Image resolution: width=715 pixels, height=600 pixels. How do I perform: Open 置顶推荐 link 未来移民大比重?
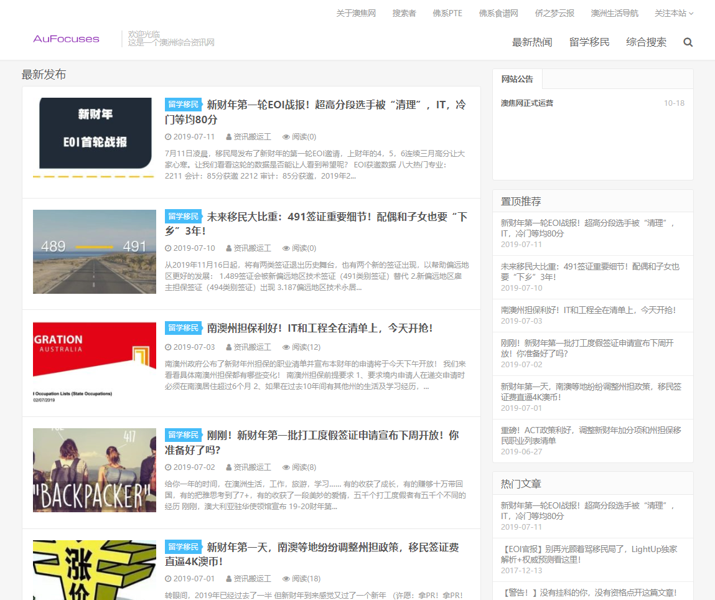pyautogui.click(x=590, y=272)
